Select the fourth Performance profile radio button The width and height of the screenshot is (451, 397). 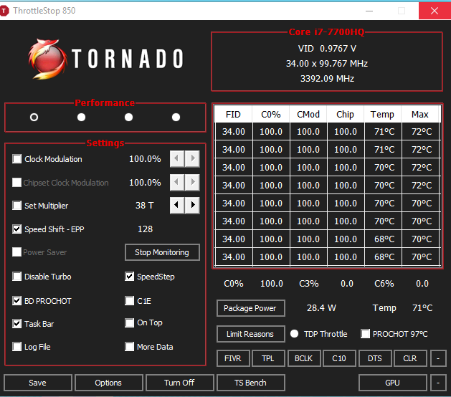[x=176, y=118]
